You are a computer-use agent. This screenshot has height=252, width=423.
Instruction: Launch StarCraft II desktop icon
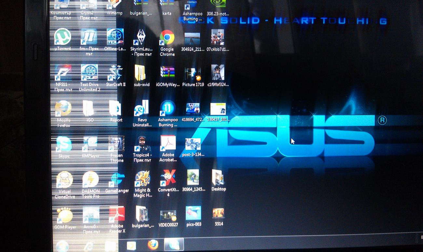click(x=116, y=73)
